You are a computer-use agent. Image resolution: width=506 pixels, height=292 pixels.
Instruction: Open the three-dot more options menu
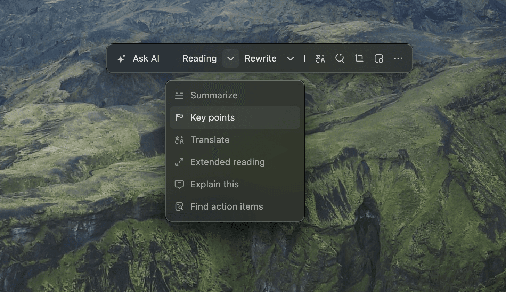398,59
